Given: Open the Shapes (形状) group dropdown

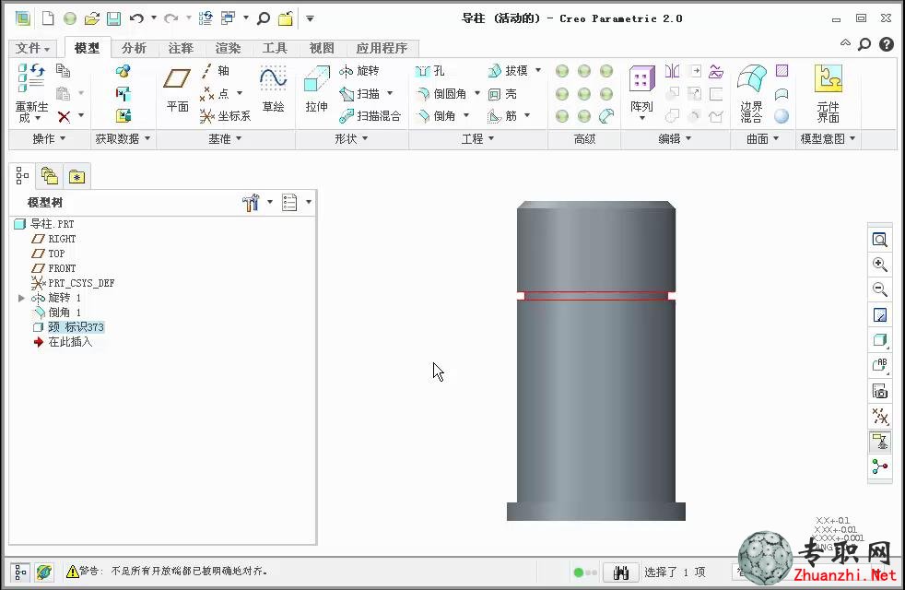Looking at the screenshot, I should (351, 138).
